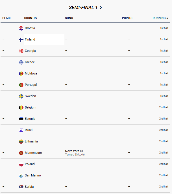Select the Serbia row
Image resolution: width=172 pixels, height=194 pixels.
coord(85,187)
